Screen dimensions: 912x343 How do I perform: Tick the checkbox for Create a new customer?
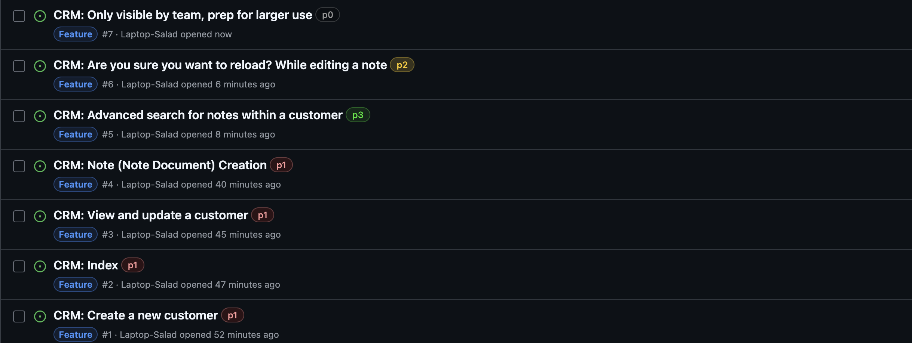pos(19,316)
